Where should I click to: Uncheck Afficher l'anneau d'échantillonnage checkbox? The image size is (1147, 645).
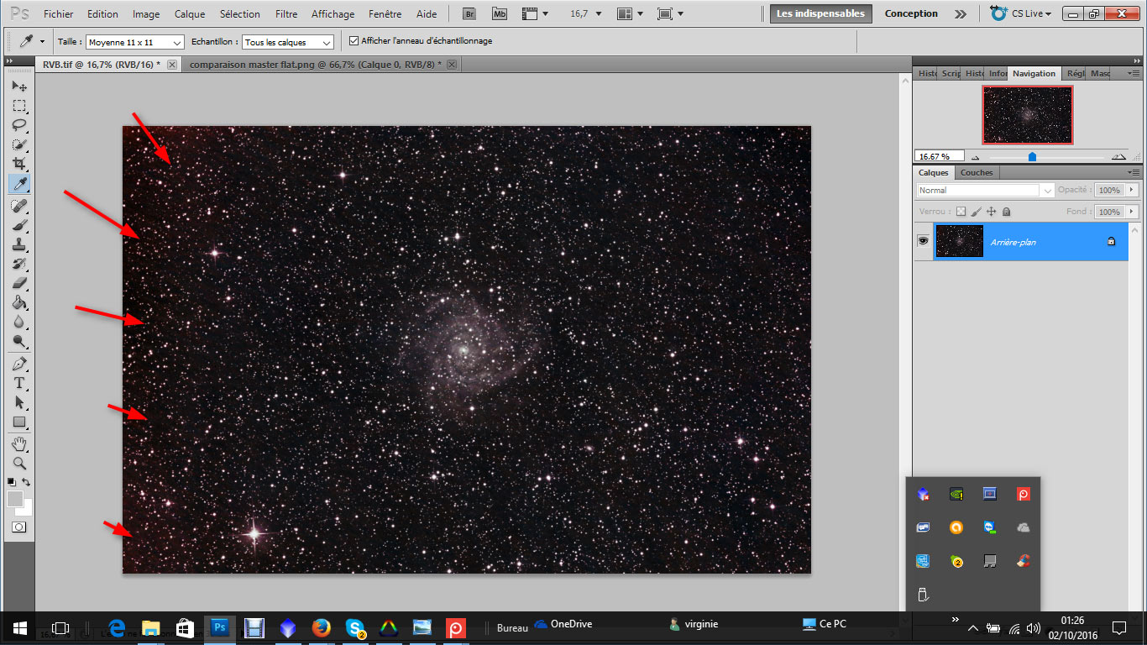click(x=354, y=41)
